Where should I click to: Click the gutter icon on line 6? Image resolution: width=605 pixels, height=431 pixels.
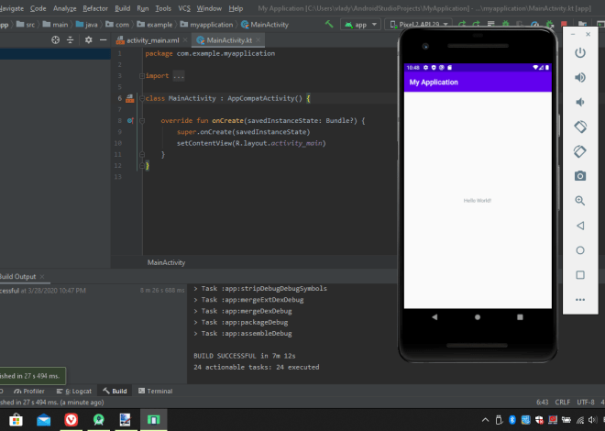(x=129, y=98)
